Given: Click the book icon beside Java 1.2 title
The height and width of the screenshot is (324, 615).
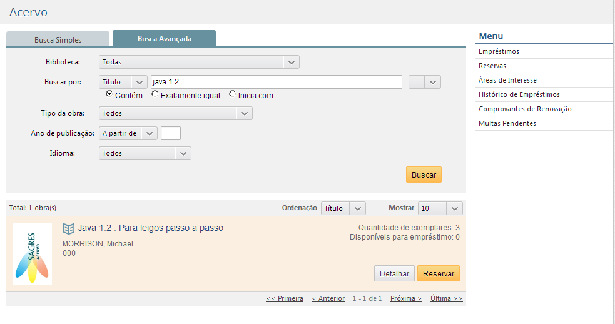Looking at the screenshot, I should (x=69, y=228).
